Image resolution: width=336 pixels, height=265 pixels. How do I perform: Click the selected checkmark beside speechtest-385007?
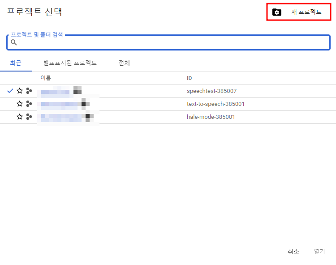click(10, 91)
